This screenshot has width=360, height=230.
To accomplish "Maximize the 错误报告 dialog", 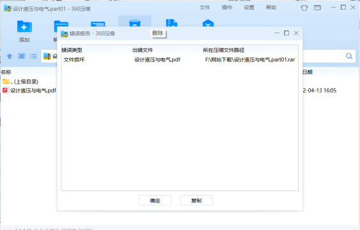I will pos(286,33).
